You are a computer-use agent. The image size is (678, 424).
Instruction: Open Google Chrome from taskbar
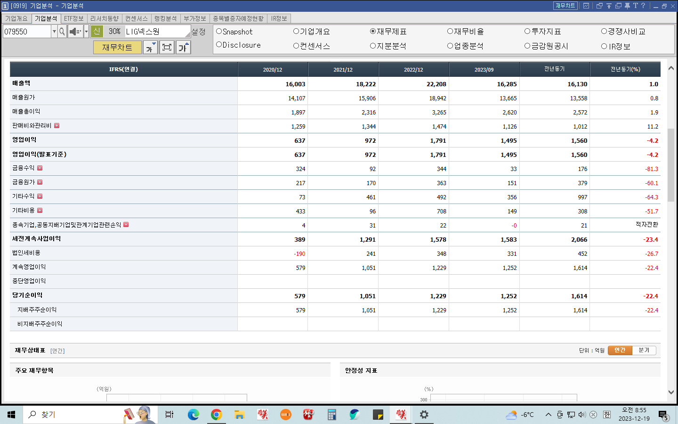[216, 415]
